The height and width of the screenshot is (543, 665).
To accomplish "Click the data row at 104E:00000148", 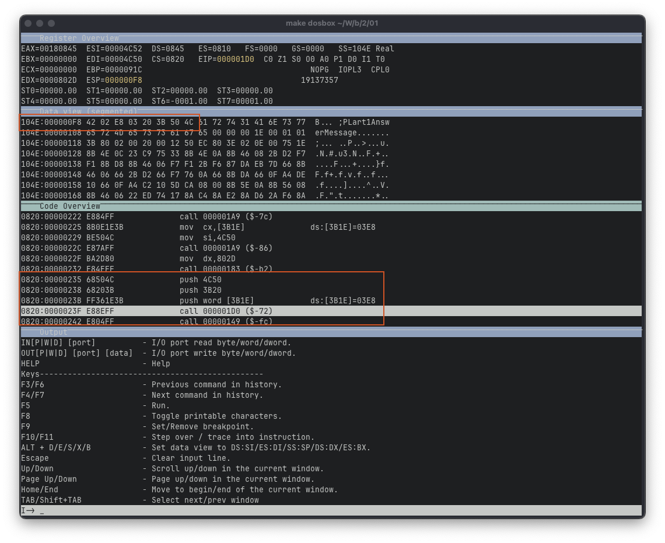I will click(x=205, y=174).
